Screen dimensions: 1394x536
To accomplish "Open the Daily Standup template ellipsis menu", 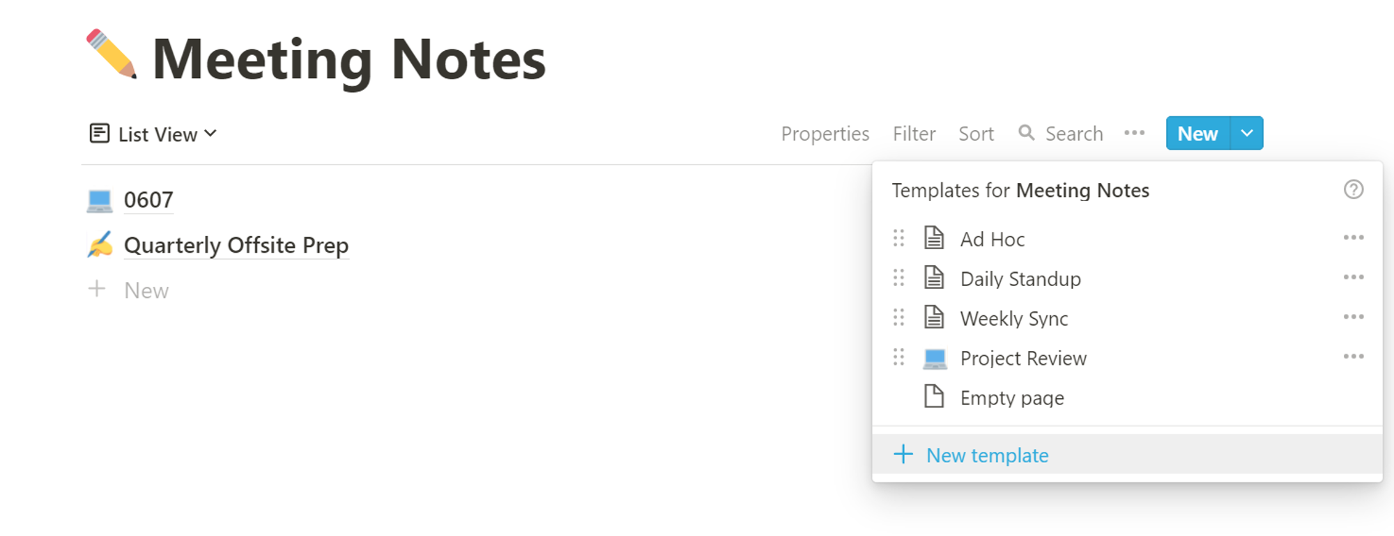I will [x=1353, y=278].
